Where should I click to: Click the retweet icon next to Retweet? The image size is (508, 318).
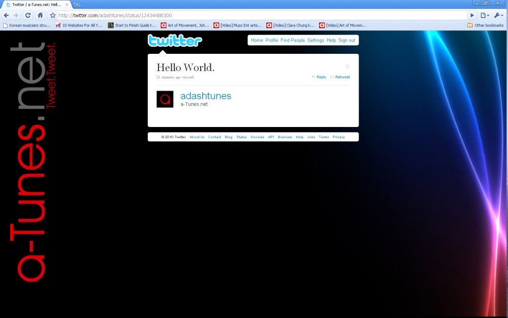tap(333, 77)
